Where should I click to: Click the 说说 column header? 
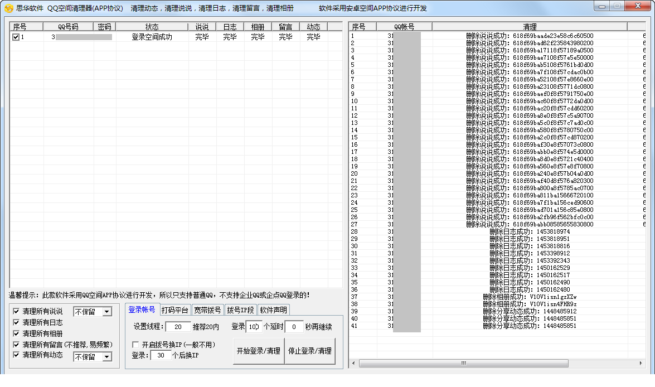pos(202,27)
